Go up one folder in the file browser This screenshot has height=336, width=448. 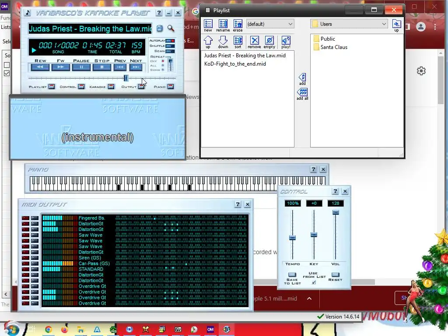point(396,26)
